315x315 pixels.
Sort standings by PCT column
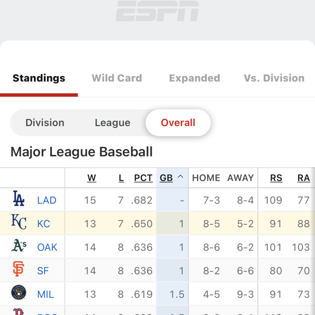[143, 178]
